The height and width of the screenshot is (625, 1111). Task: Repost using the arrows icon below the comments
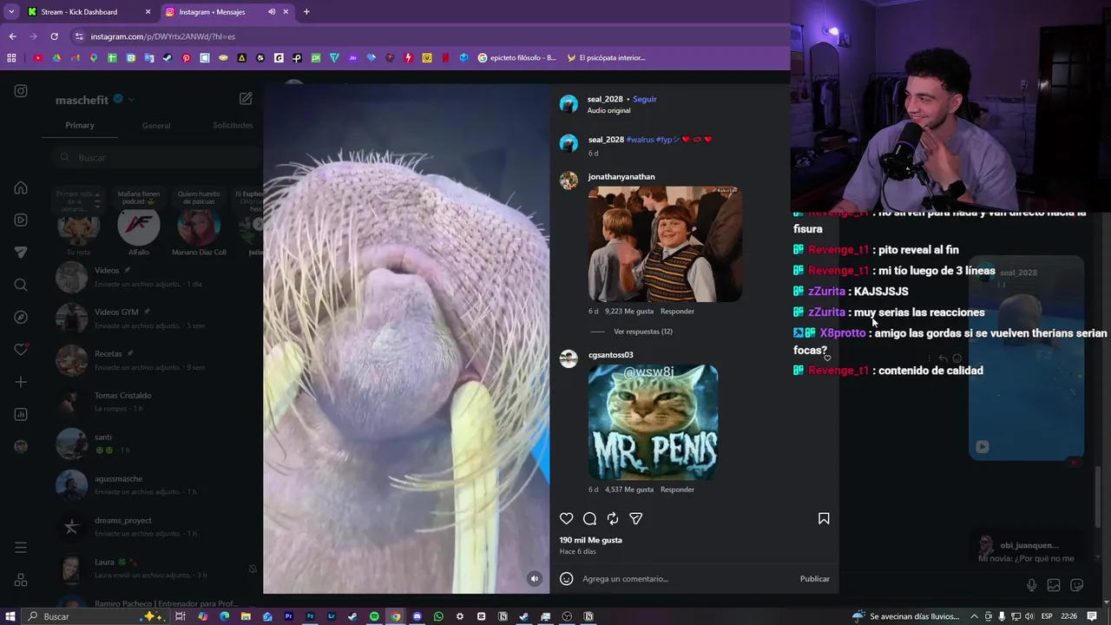pos(613,518)
